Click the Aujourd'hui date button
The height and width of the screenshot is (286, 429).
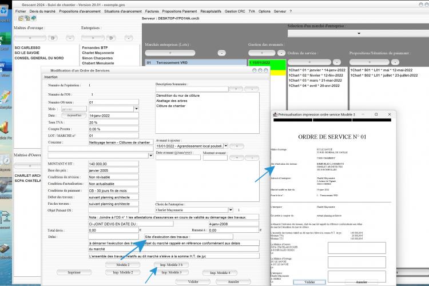pos(74,116)
